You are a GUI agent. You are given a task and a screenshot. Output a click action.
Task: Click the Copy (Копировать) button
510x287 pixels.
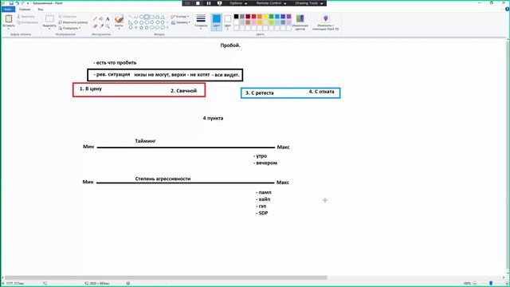coord(27,22)
